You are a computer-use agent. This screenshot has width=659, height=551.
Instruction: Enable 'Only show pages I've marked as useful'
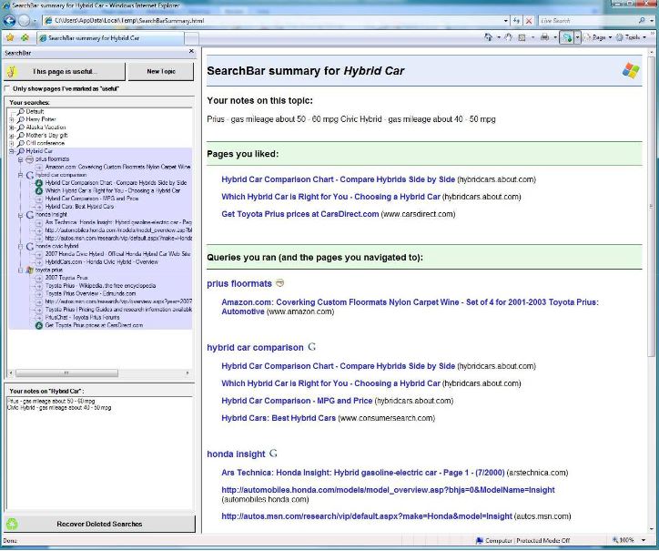8,88
